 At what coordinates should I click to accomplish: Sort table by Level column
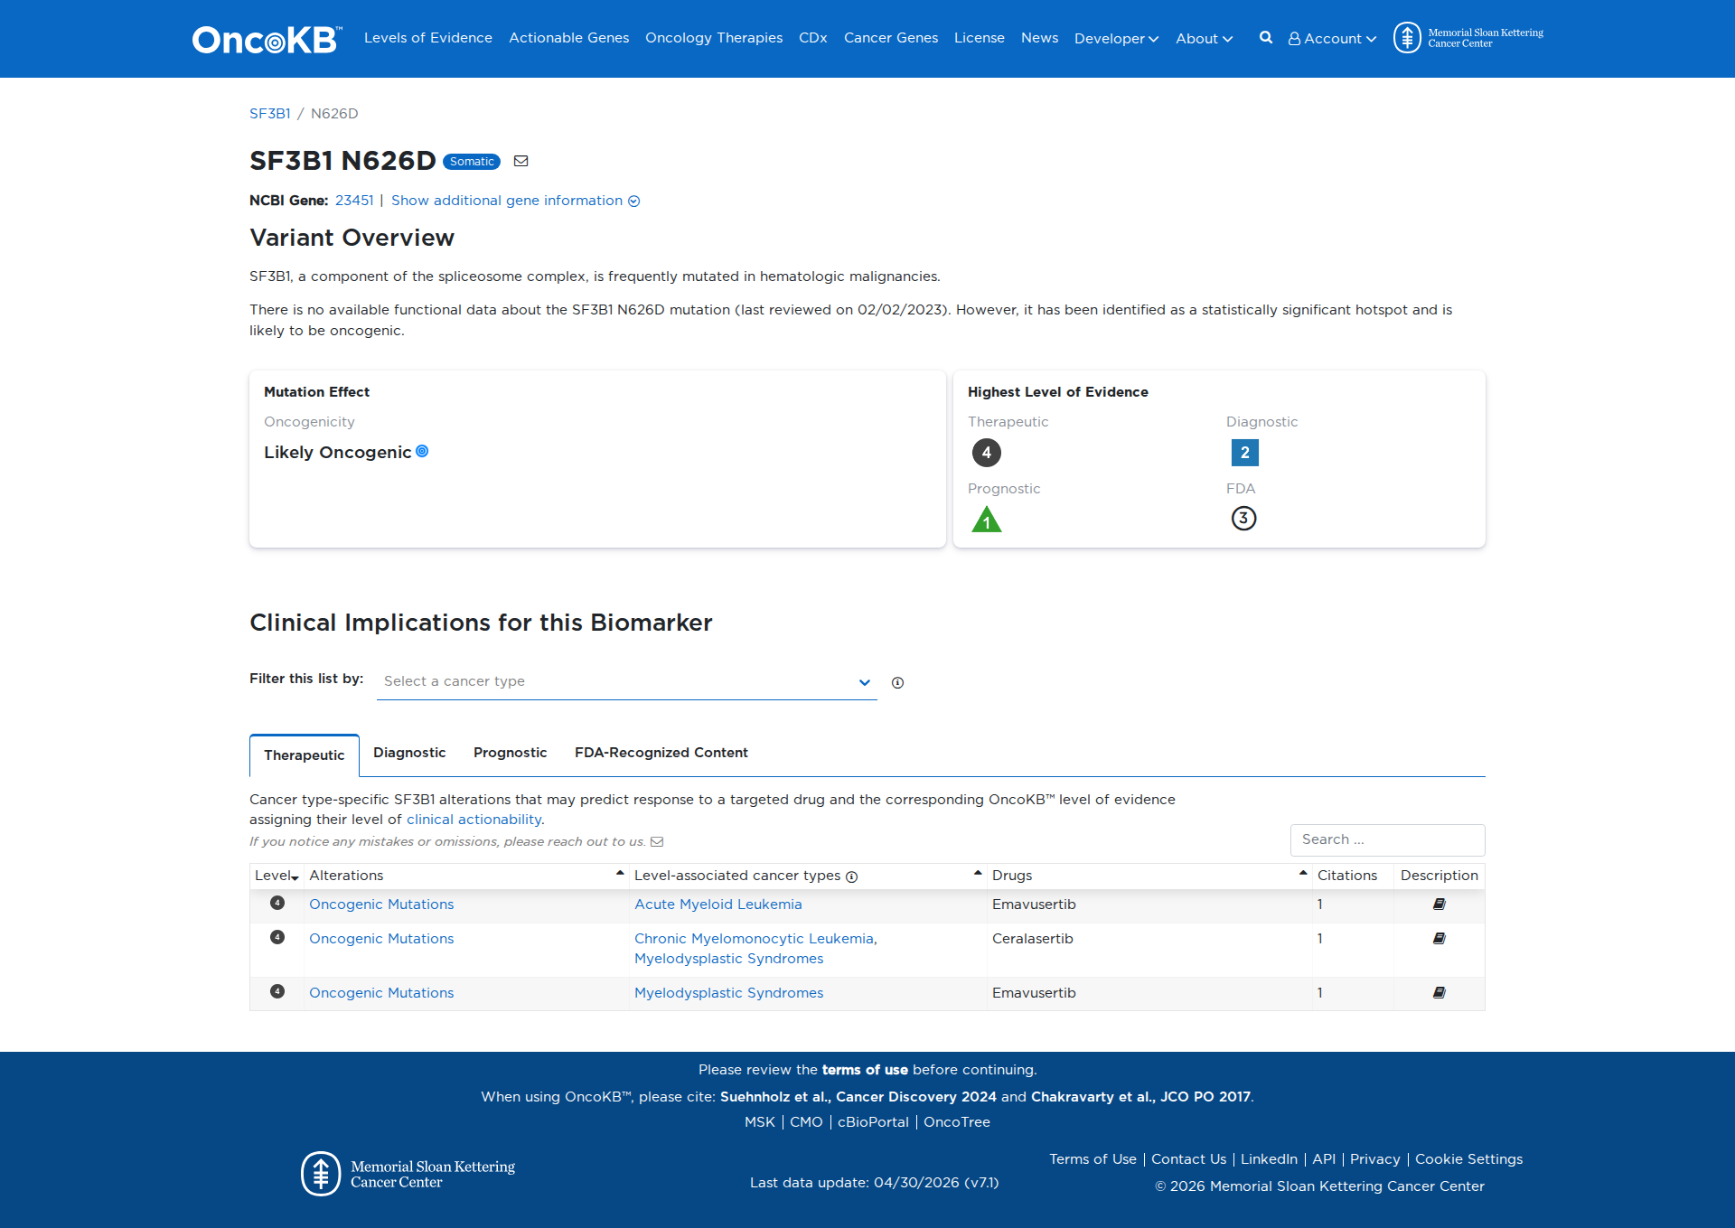click(x=277, y=876)
